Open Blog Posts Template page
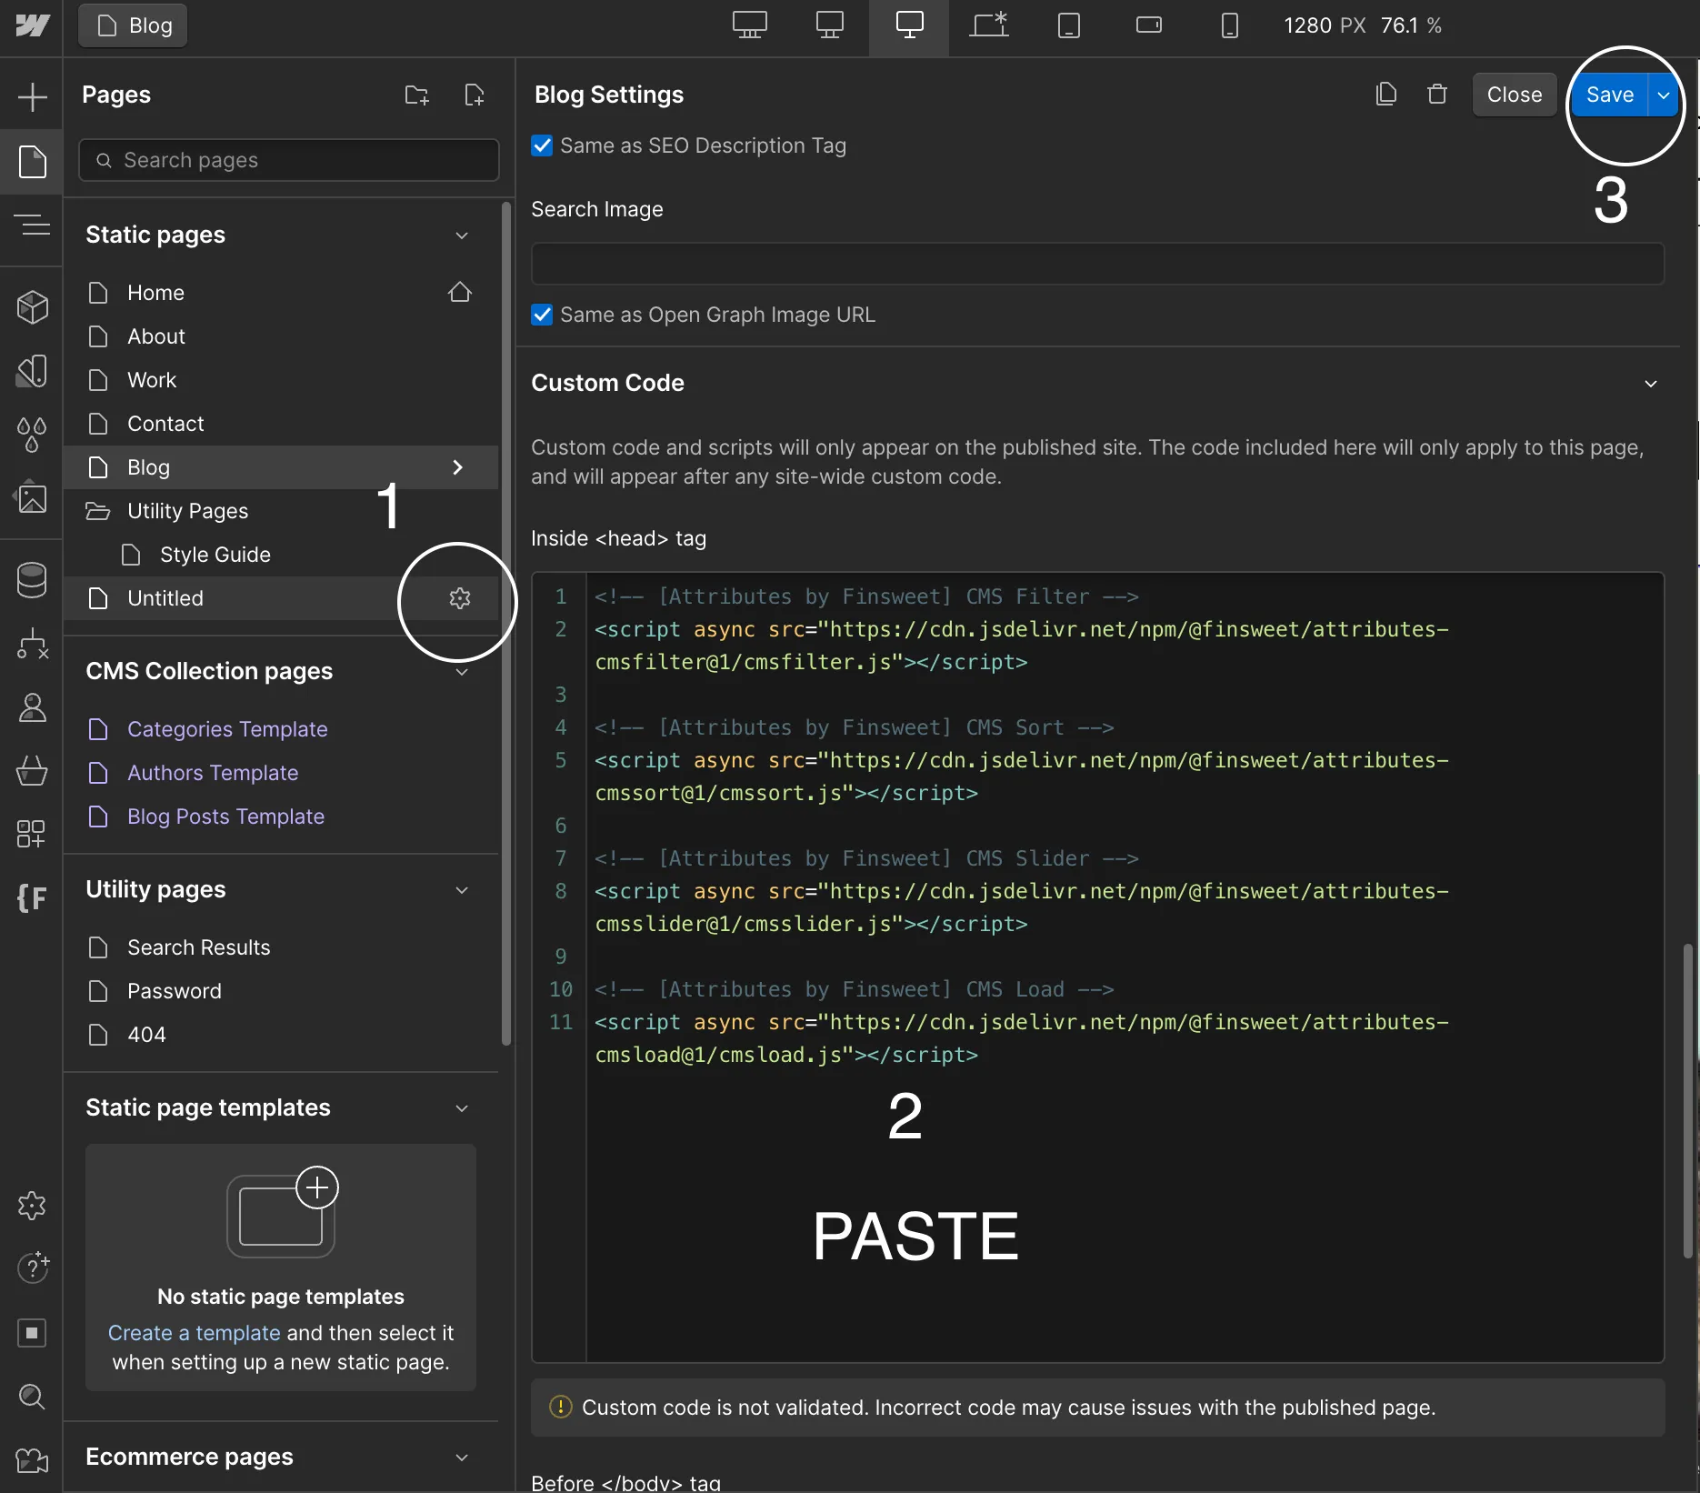The height and width of the screenshot is (1493, 1700). click(x=281, y=817)
